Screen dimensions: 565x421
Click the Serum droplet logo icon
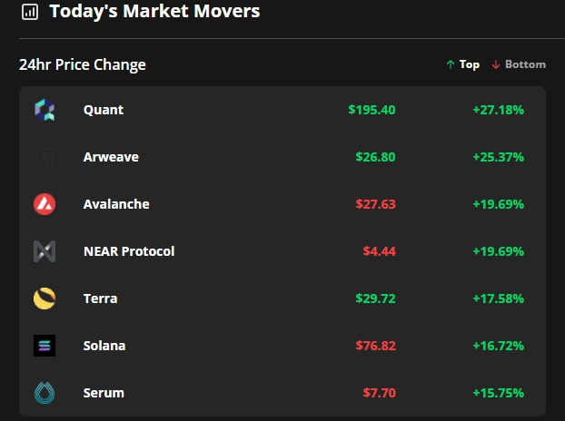coord(45,393)
